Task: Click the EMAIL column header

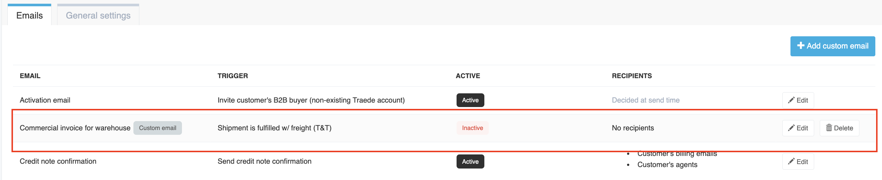Action: [x=30, y=76]
